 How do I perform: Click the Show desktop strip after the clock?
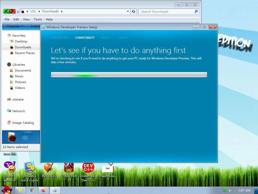coord(256,190)
